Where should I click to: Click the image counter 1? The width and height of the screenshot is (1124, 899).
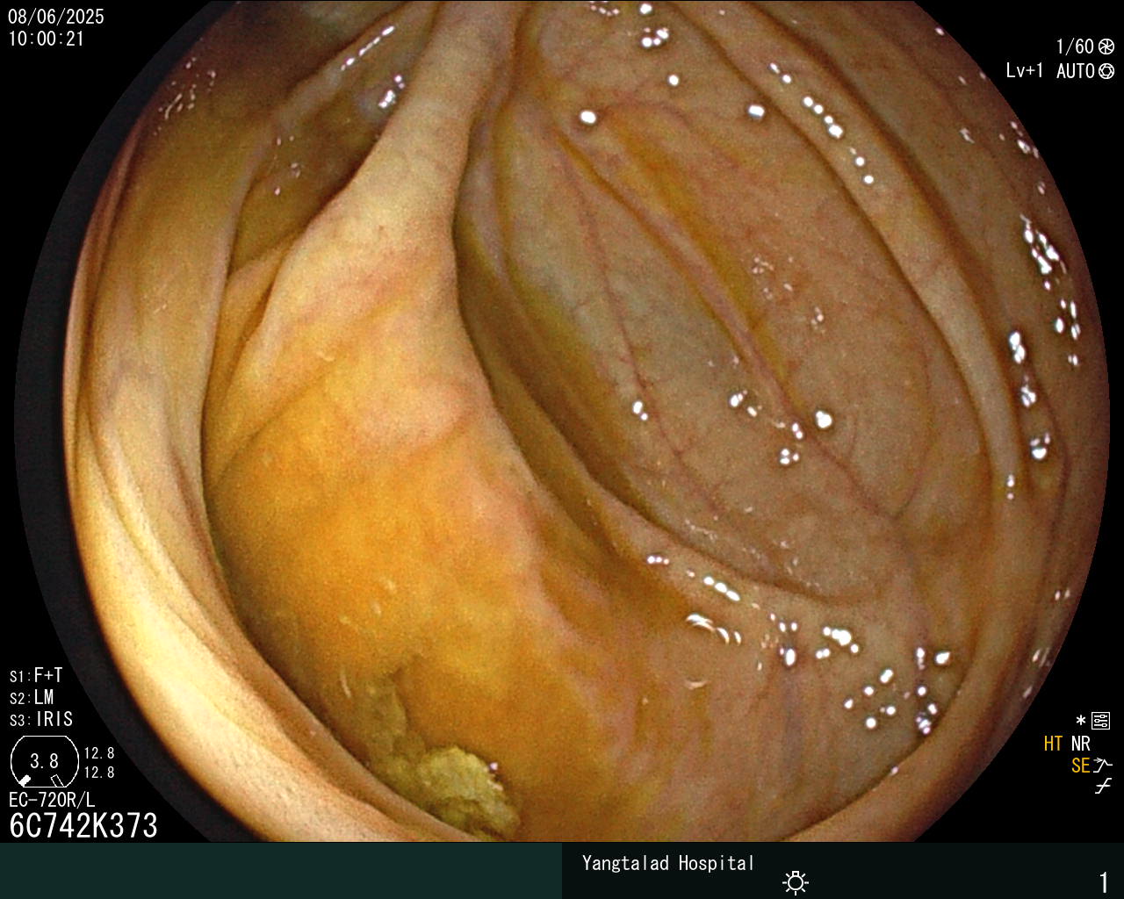1104,881
